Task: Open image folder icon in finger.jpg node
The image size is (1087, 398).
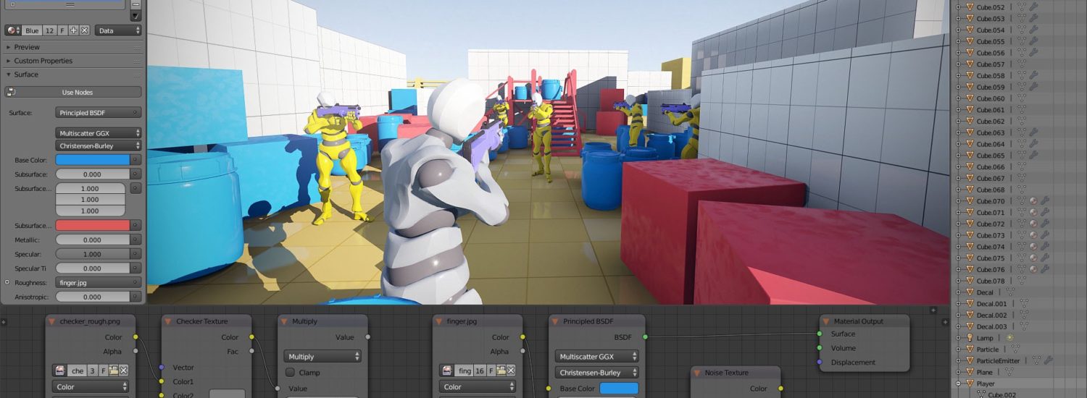Action: point(501,371)
